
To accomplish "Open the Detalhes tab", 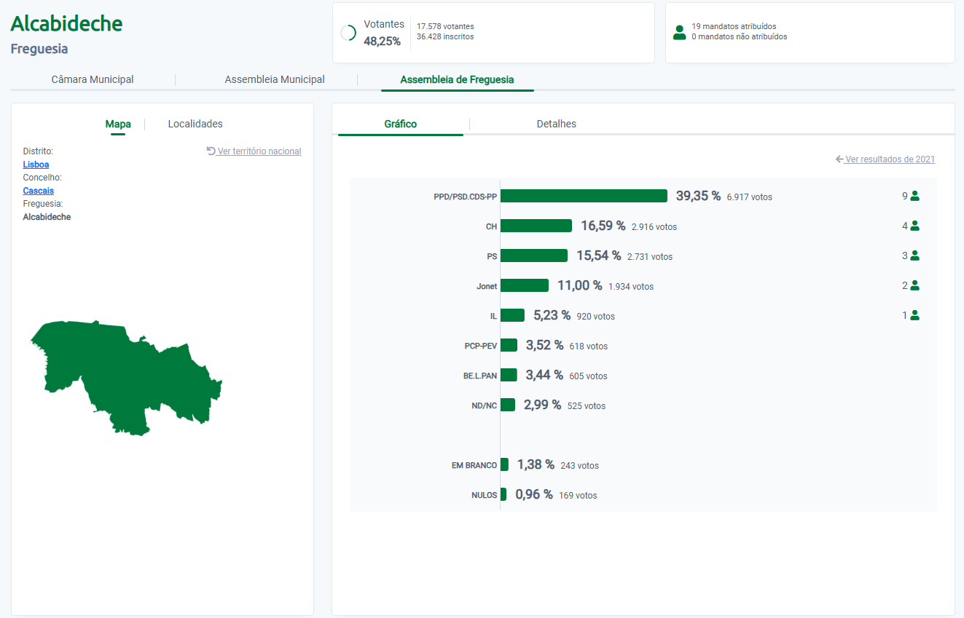I will 556,124.
